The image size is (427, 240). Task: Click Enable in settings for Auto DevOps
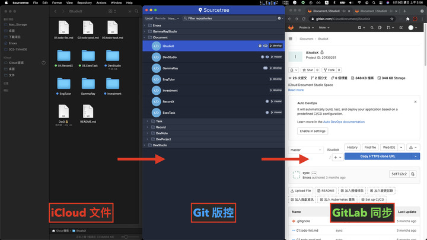pyautogui.click(x=313, y=131)
